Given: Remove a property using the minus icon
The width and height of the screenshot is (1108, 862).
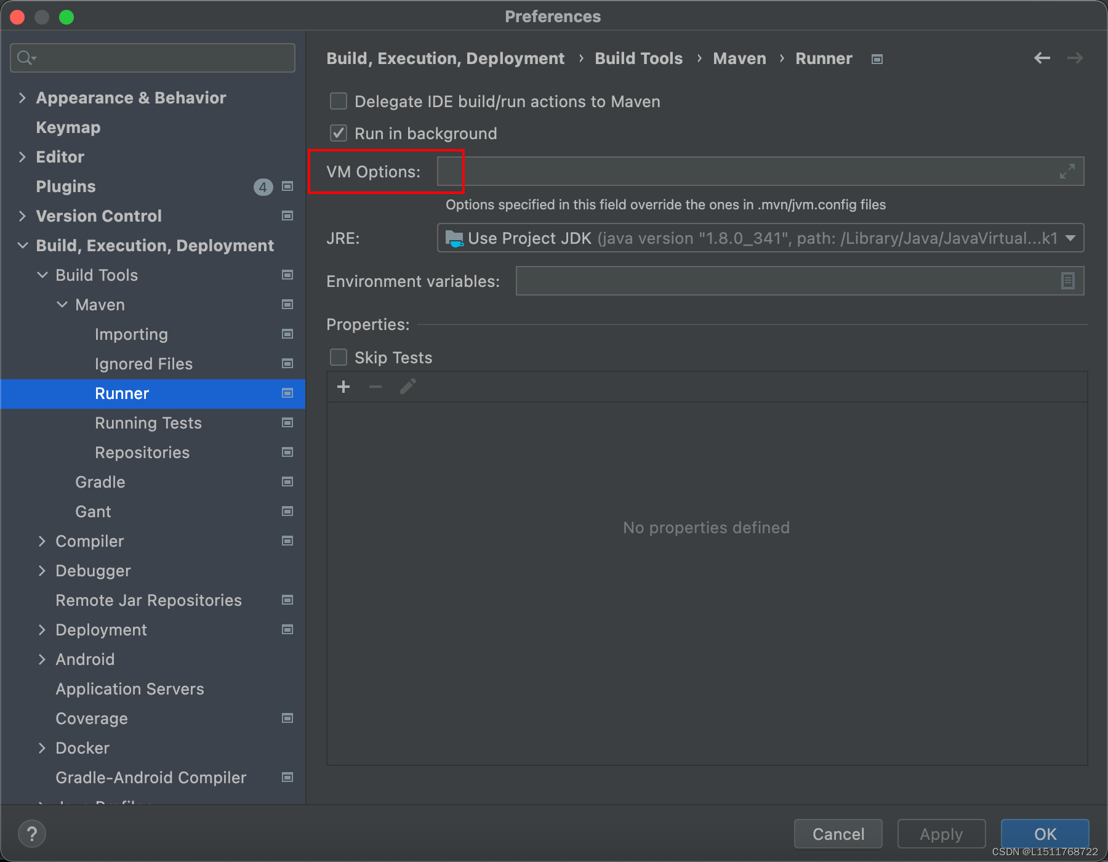Looking at the screenshot, I should tap(375, 387).
